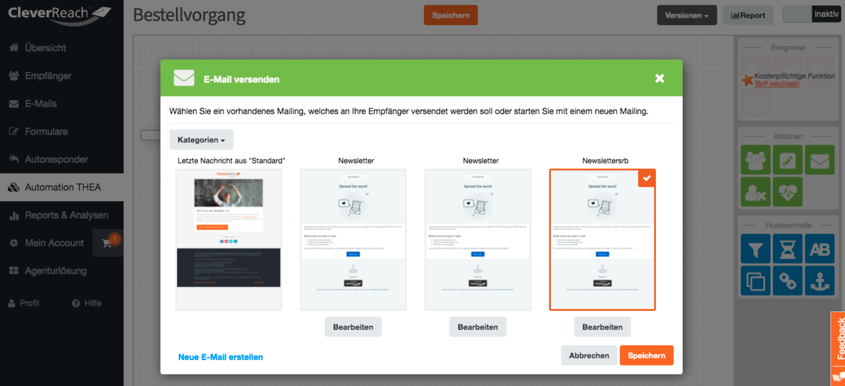
Task: Select the remove recipient action icon
Action: tap(755, 192)
